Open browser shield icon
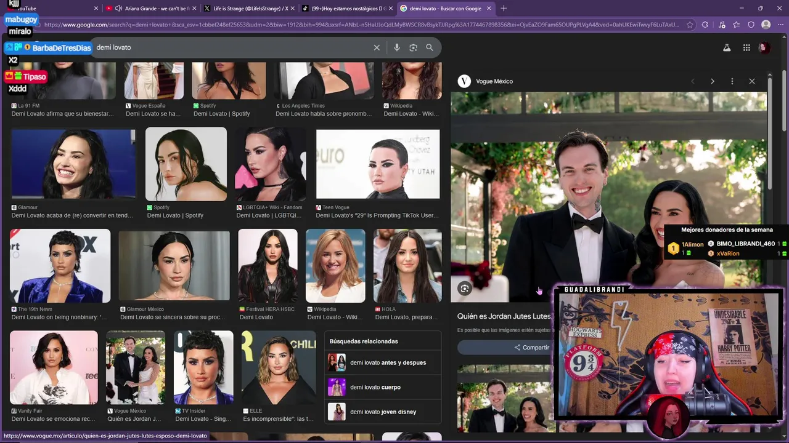The height and width of the screenshot is (443, 789). 751,25
